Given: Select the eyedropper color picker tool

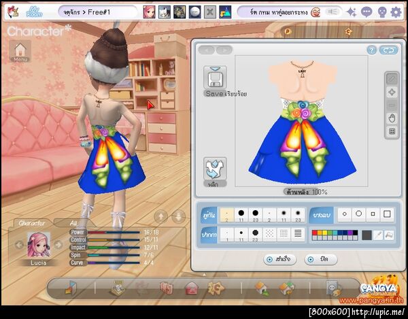Looking at the screenshot, I should 378,235.
